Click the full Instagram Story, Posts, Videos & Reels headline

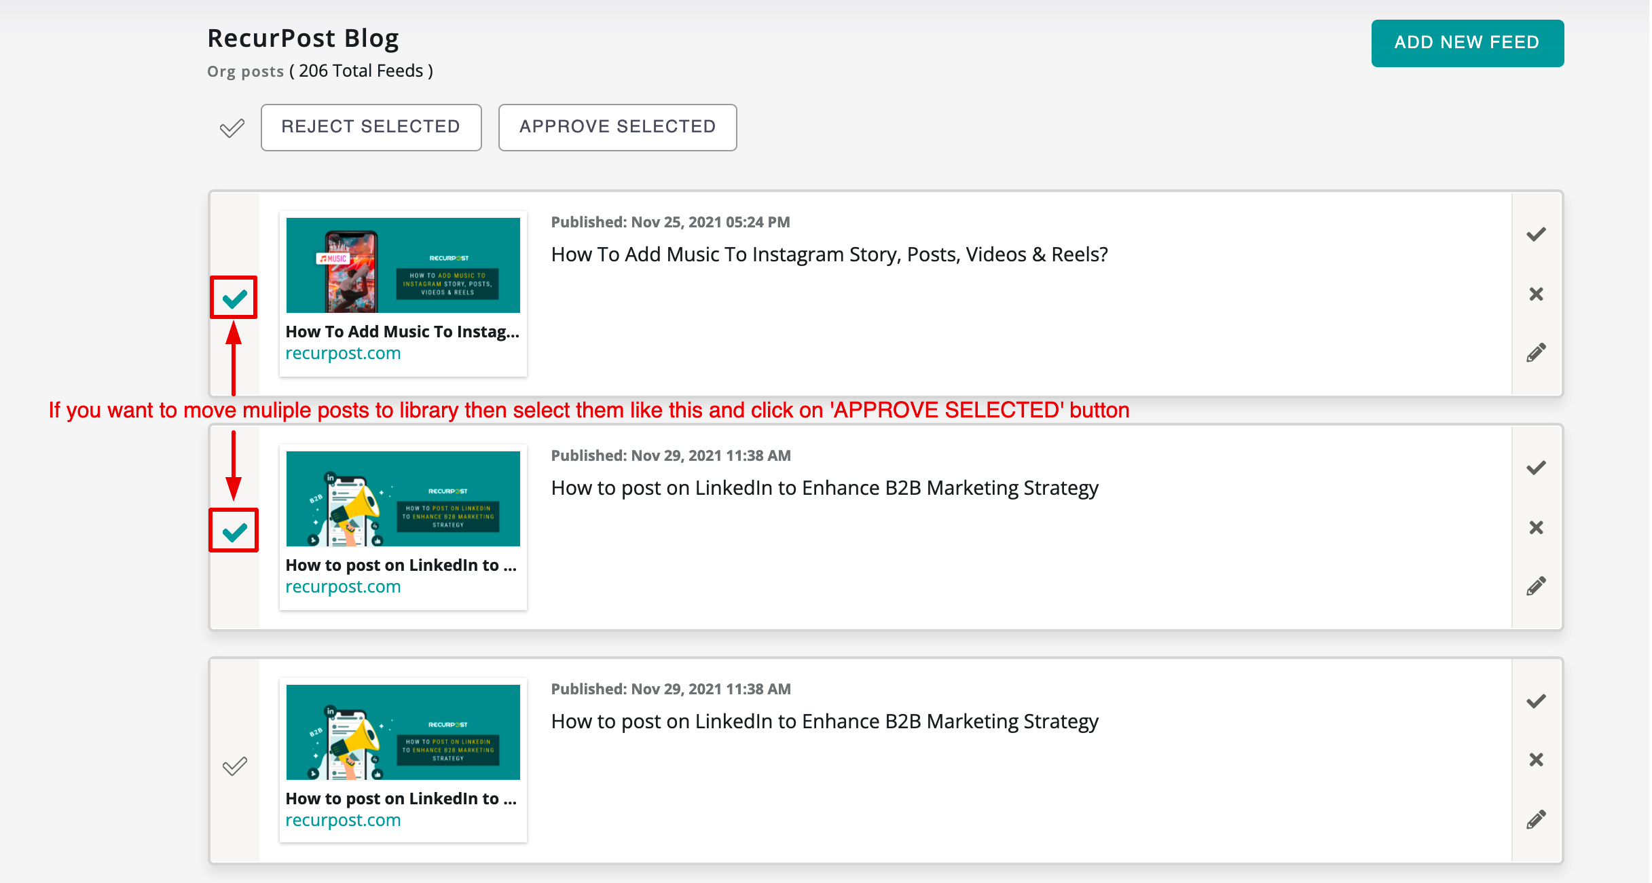(x=830, y=255)
